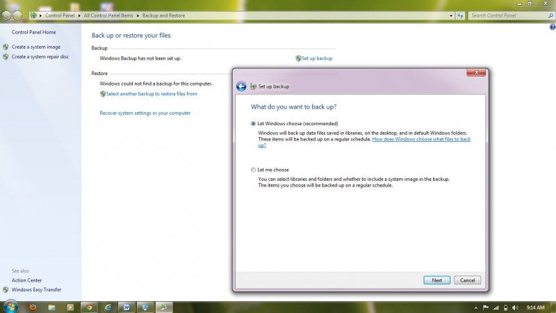Viewport: 556px width, 313px height.
Task: Click the refresh icon beside the address bar
Action: pyautogui.click(x=460, y=15)
